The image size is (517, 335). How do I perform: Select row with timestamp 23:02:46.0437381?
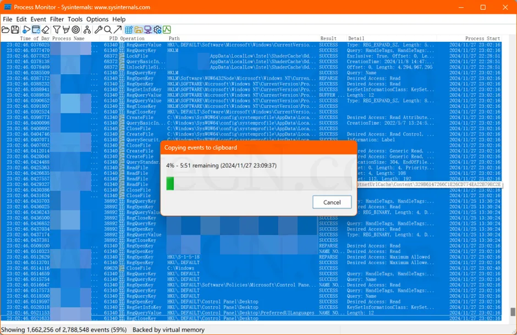point(251,240)
